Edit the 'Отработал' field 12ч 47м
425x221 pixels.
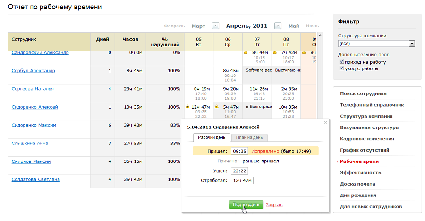(242, 180)
